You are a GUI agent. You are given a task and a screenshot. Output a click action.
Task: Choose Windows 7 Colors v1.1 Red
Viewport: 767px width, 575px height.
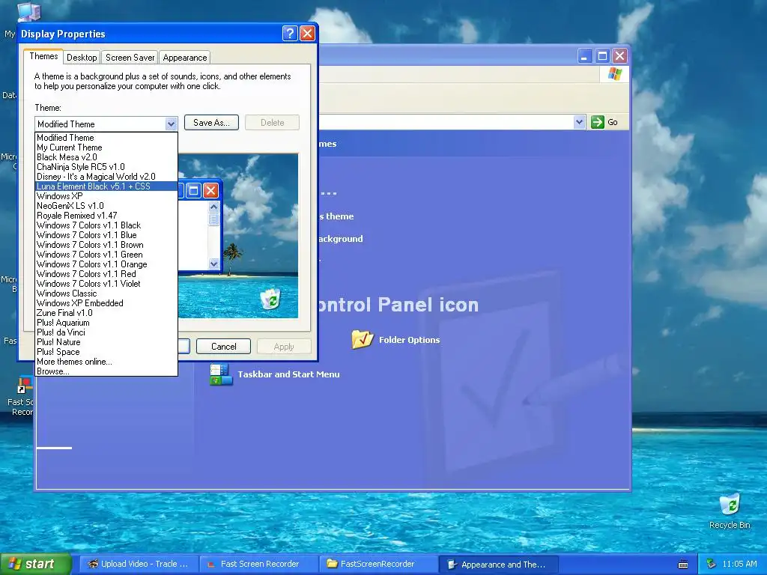pos(106,274)
